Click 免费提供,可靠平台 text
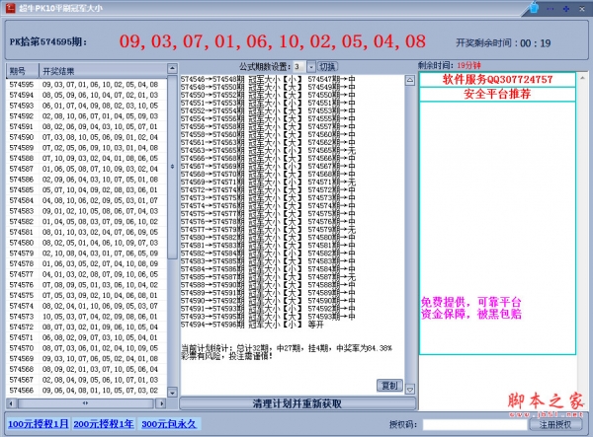This screenshot has width=593, height=437. click(470, 302)
